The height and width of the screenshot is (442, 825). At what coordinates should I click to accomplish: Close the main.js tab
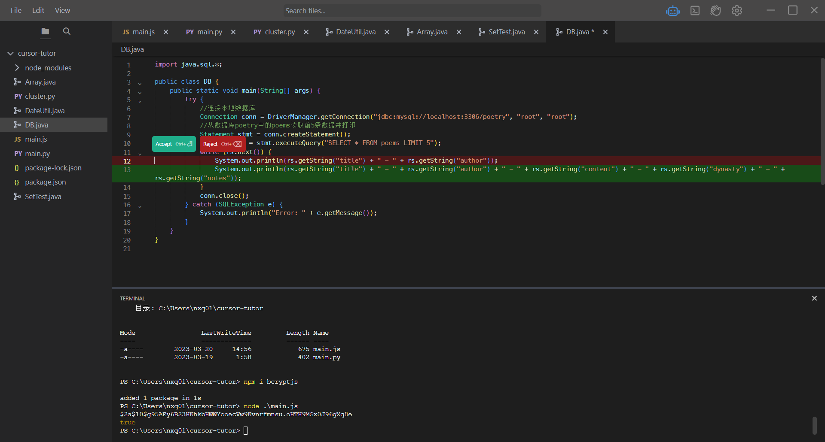click(166, 32)
